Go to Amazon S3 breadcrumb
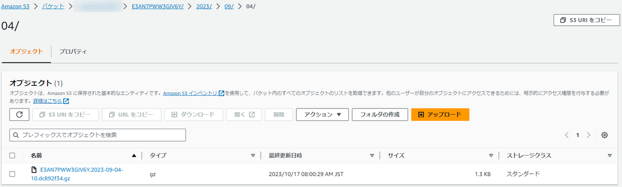Viewport: 622px width, 187px height. [x=15, y=7]
